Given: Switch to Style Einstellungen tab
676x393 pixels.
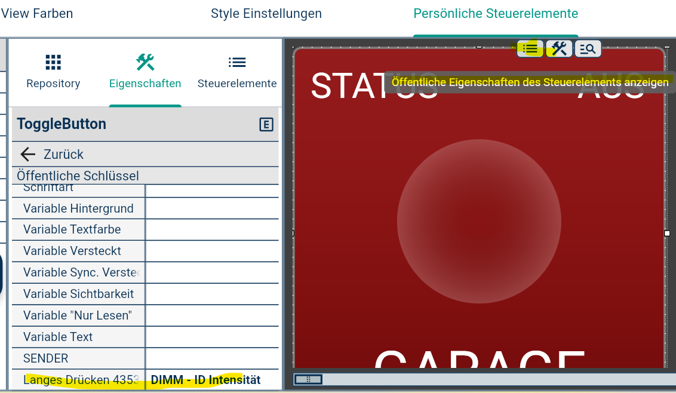Looking at the screenshot, I should pyautogui.click(x=266, y=14).
